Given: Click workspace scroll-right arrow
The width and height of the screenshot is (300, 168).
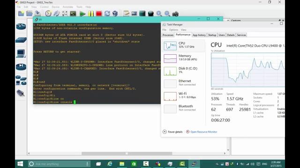Looking at the screenshot, I should tap(225, 154).
